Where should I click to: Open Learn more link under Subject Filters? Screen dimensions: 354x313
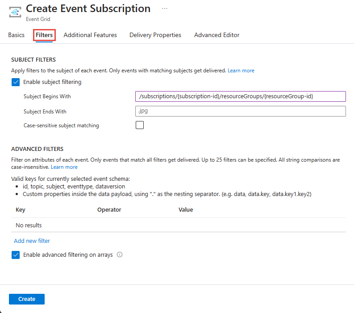click(x=241, y=71)
